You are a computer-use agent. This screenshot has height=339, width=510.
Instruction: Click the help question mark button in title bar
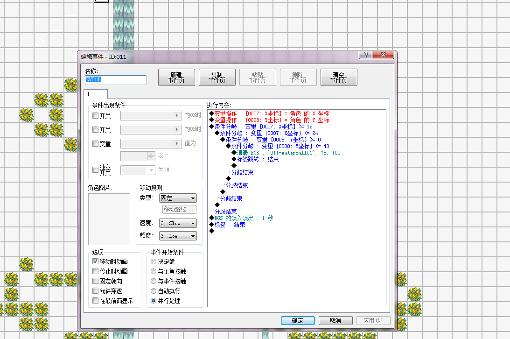366,55
